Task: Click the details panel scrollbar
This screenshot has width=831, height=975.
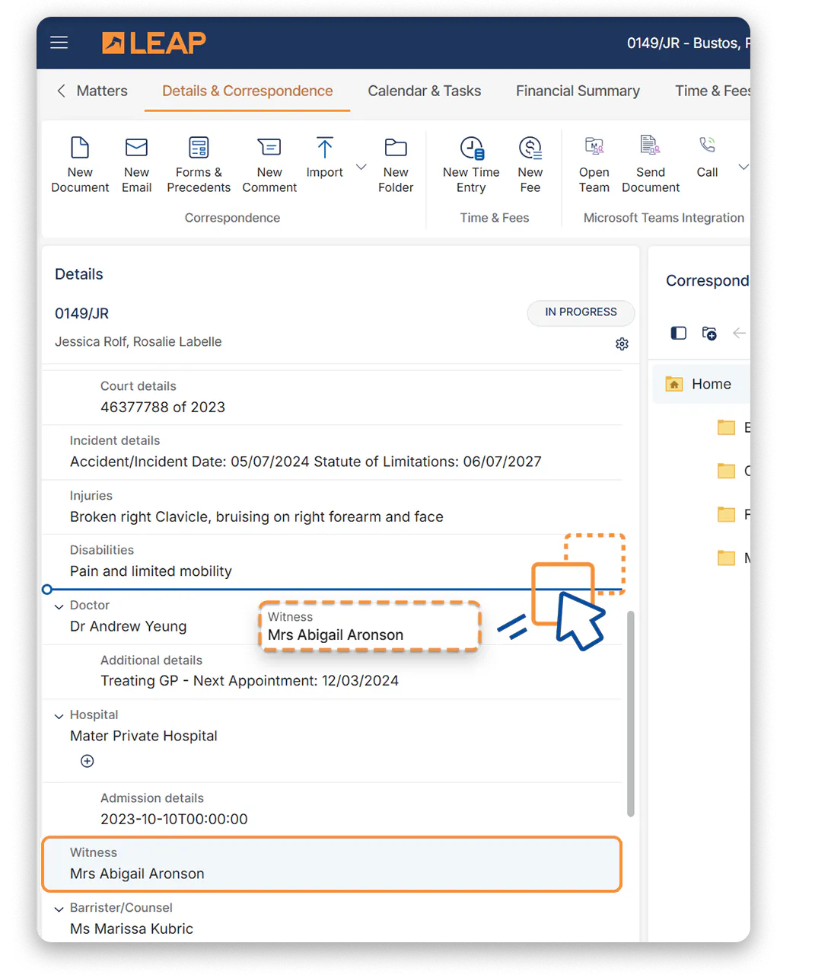Action: [x=630, y=714]
